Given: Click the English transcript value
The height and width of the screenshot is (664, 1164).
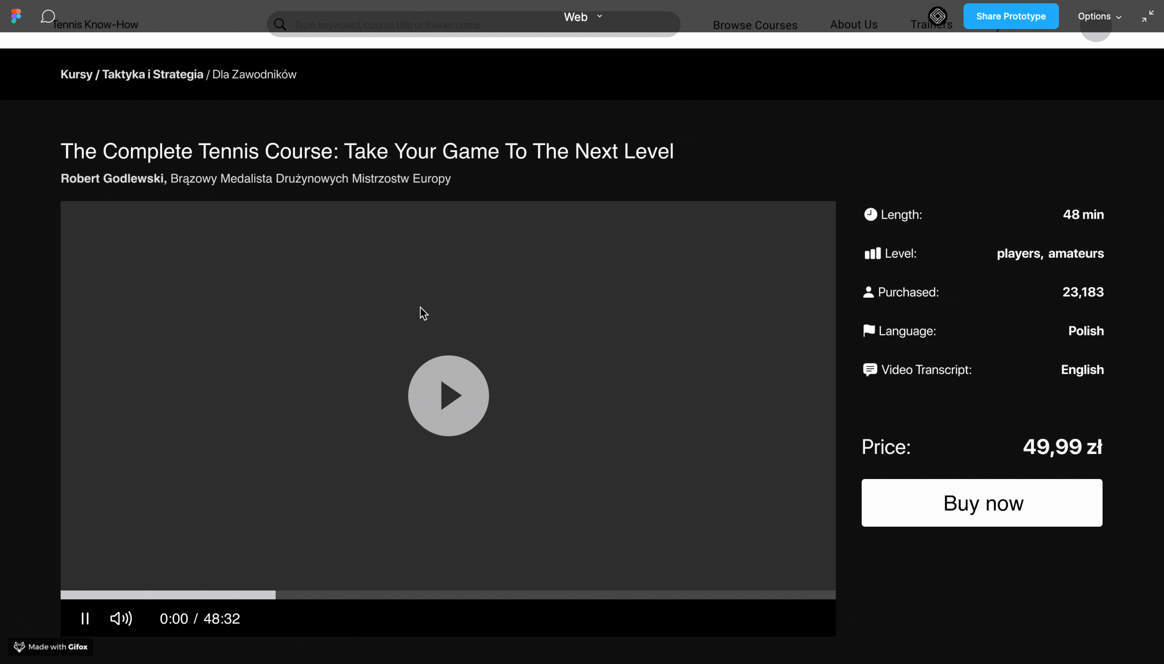Looking at the screenshot, I should 1082,369.
